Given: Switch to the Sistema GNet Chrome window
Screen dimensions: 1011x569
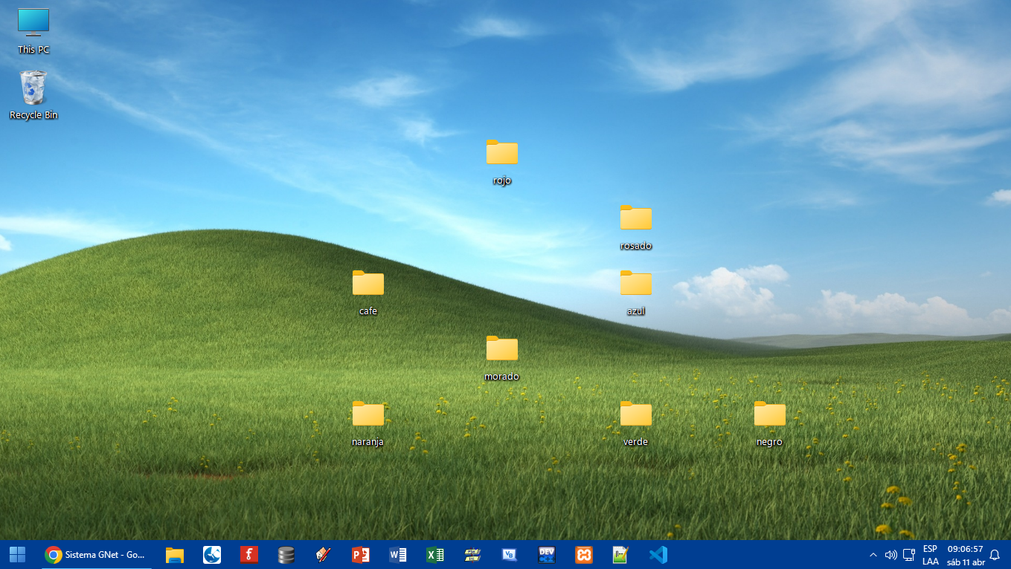Looking at the screenshot, I should [95, 554].
